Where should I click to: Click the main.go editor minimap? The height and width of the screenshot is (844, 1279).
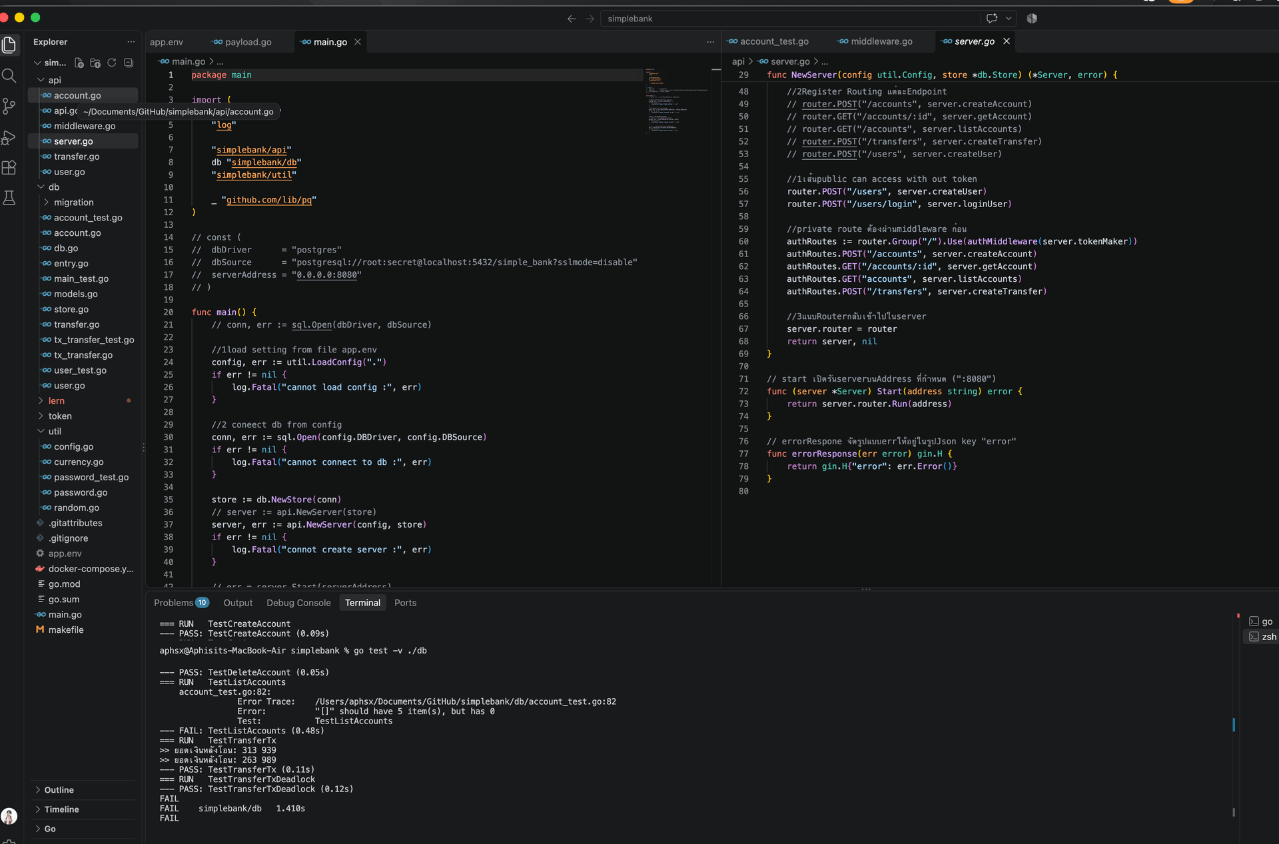pyautogui.click(x=677, y=100)
